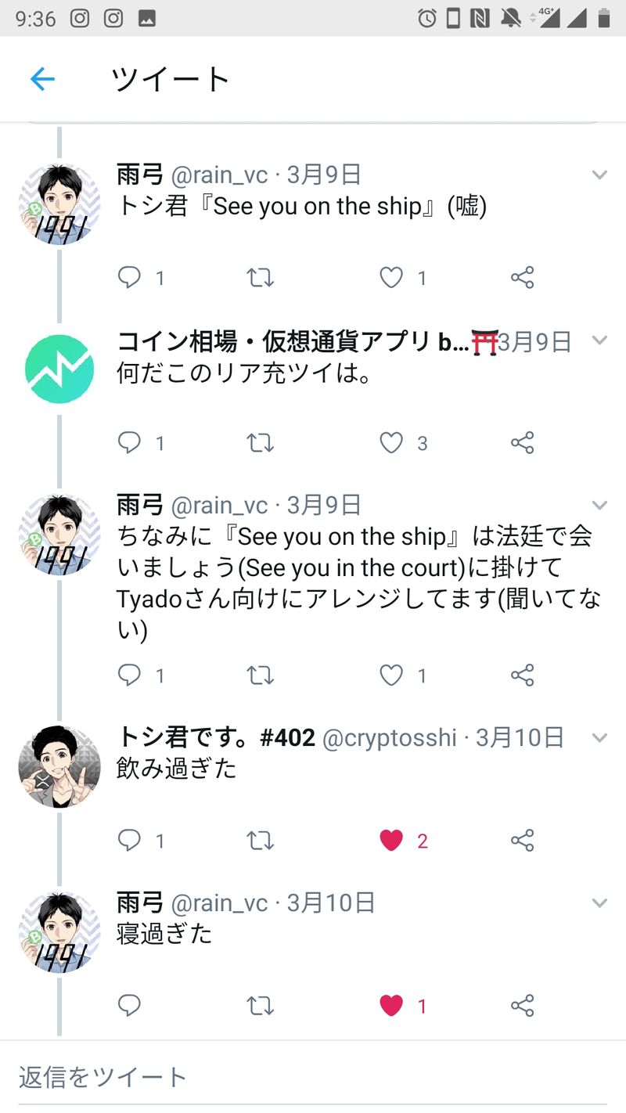Unlike the 寝過ぎた tweet

(391, 1005)
